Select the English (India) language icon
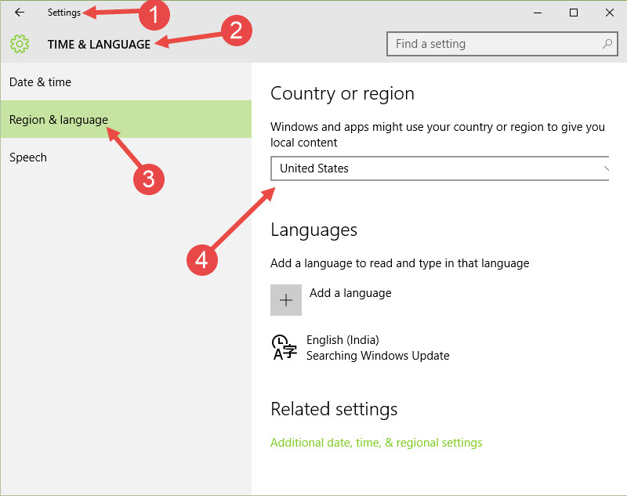This screenshot has height=496, width=627. click(284, 348)
